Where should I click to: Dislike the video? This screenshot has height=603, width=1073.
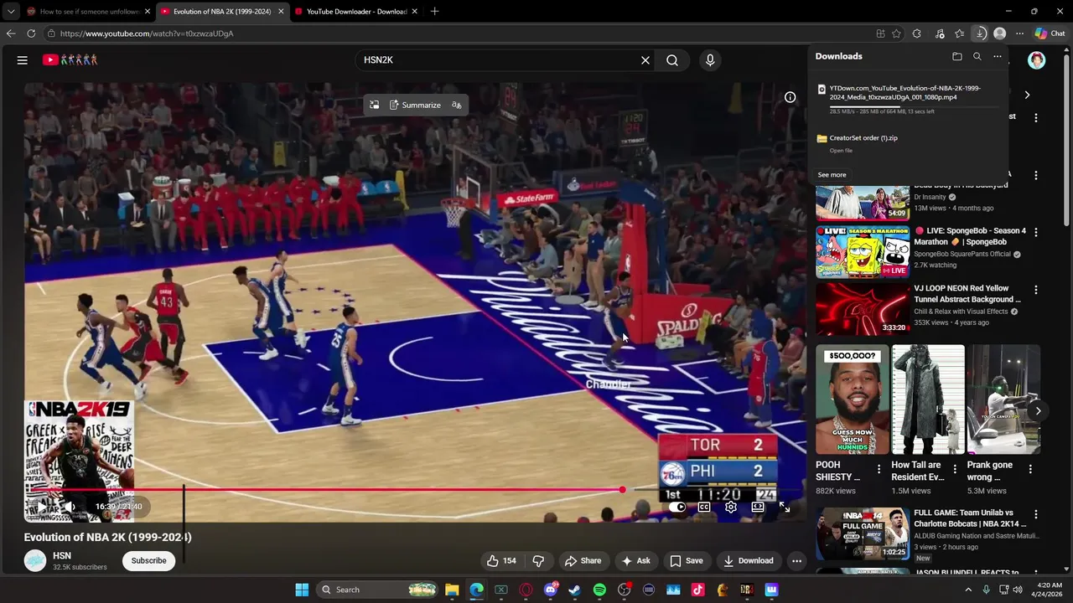click(538, 561)
